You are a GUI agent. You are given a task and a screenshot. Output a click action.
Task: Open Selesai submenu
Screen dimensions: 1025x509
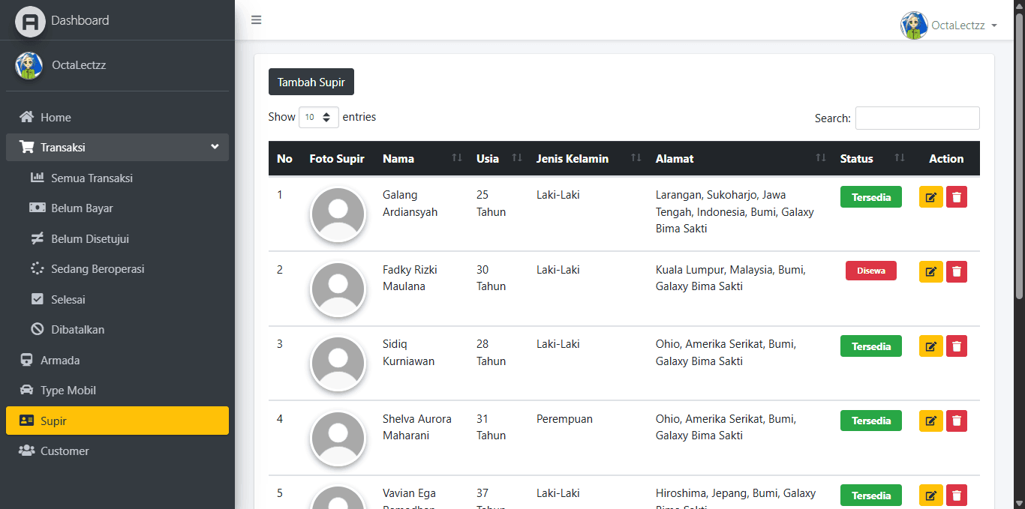click(117, 299)
